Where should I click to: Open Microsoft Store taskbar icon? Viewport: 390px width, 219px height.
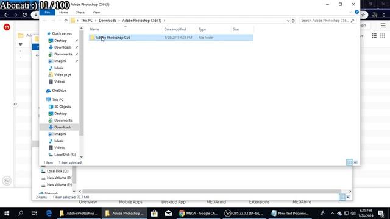(x=154, y=214)
